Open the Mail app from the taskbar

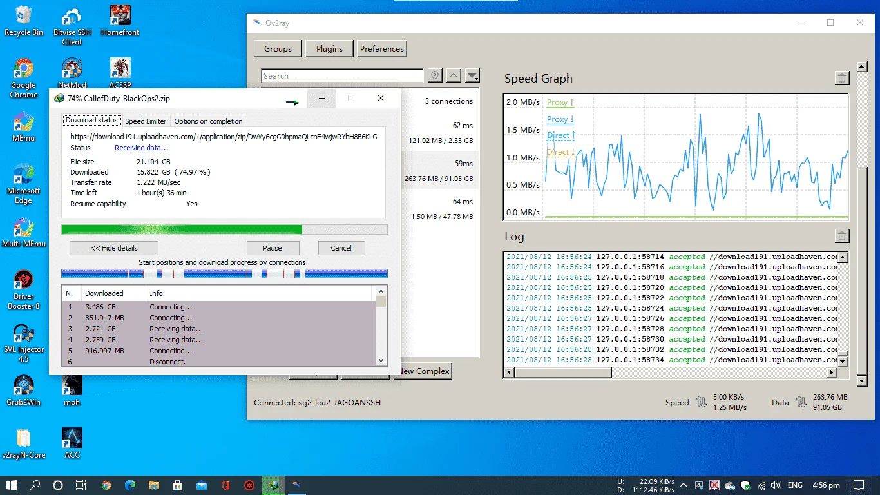click(202, 485)
